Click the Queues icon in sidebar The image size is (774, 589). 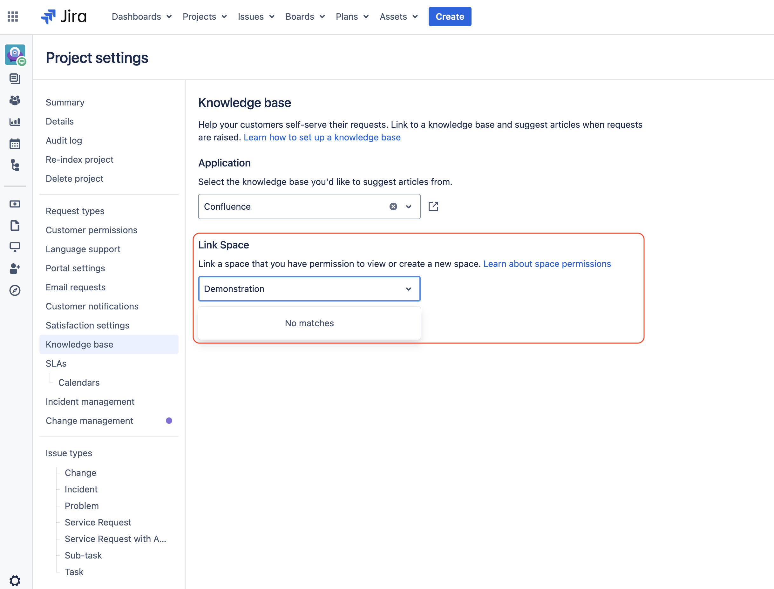(x=15, y=78)
